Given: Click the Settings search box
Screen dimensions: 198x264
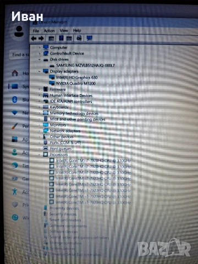Looking at the screenshot, I should [19, 54].
